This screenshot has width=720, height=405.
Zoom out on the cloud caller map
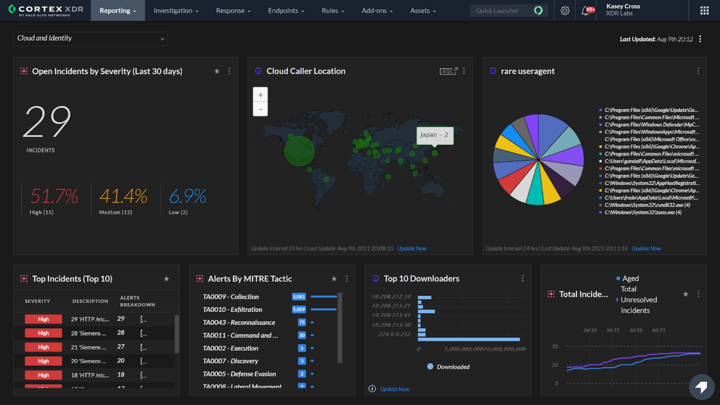pyautogui.click(x=260, y=109)
